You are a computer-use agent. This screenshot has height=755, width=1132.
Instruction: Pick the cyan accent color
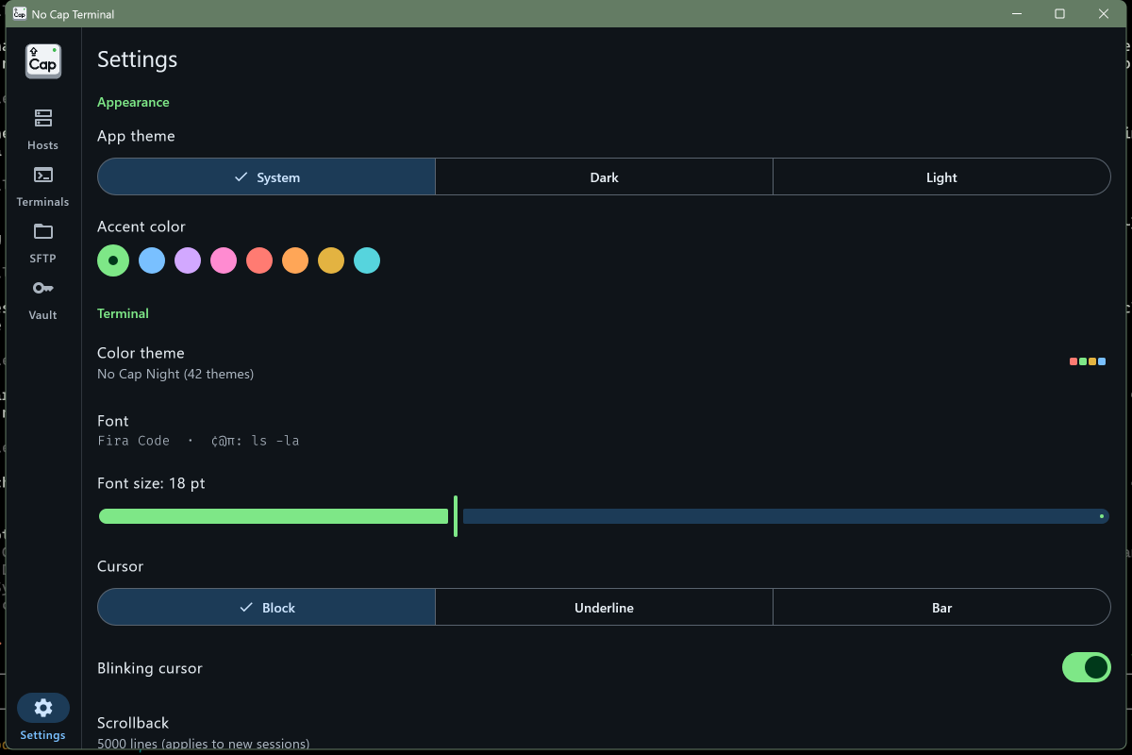point(367,260)
